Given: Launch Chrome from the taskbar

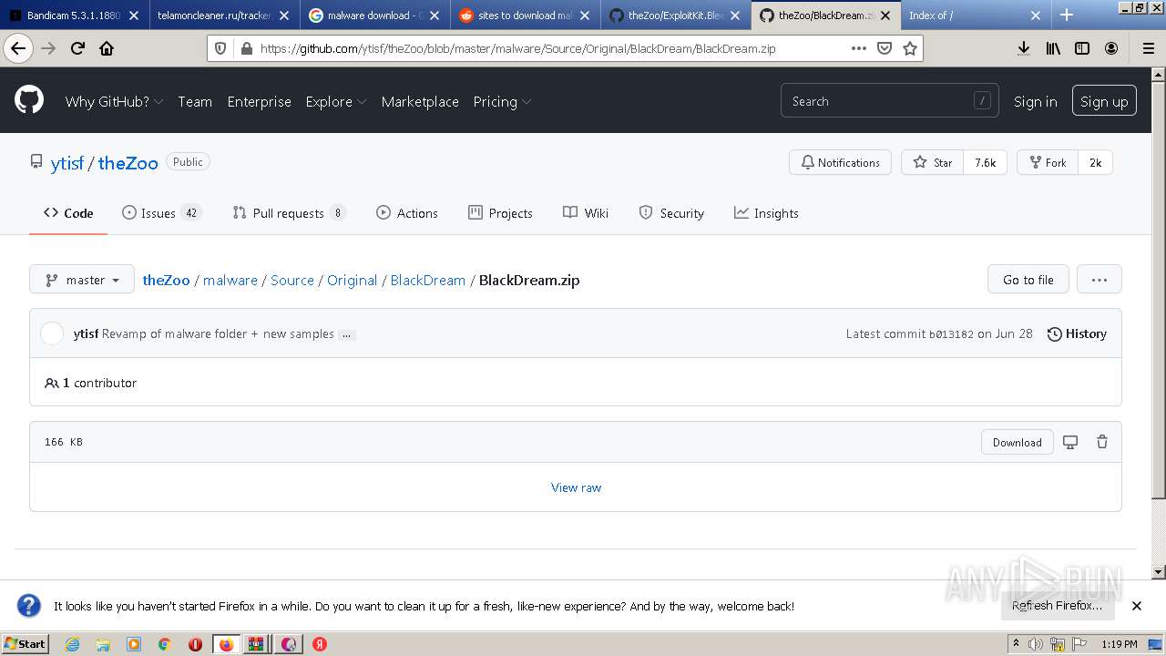Looking at the screenshot, I should pyautogui.click(x=165, y=644).
